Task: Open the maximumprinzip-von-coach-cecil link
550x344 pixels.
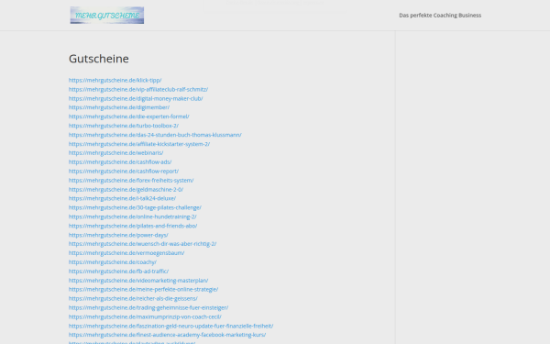Action: (x=145, y=316)
